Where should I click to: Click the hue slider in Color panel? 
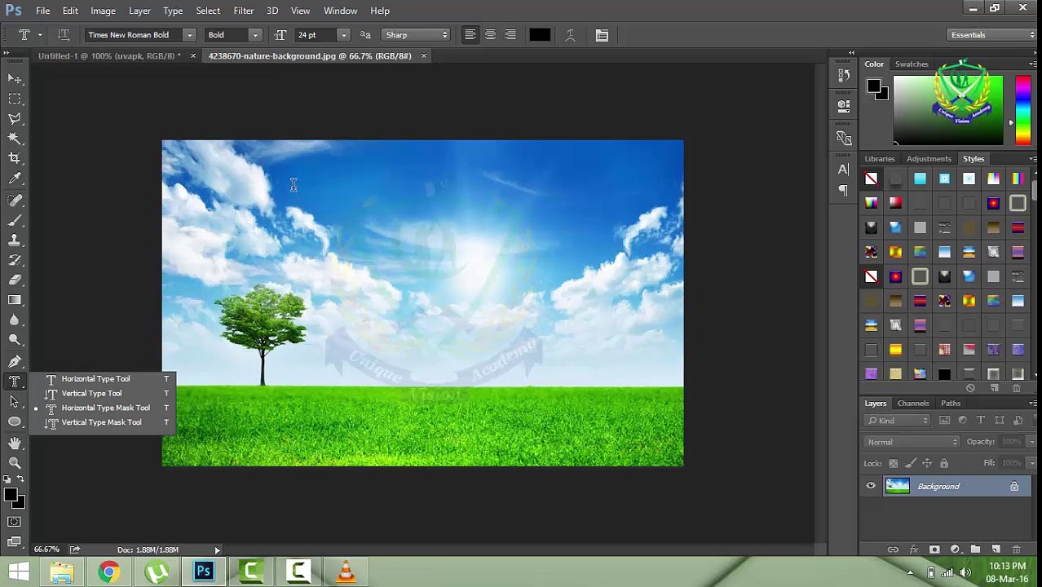click(x=1022, y=111)
